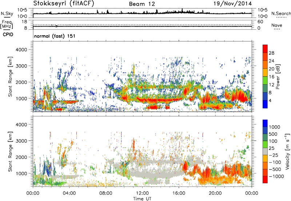Image resolution: width=291 pixels, height=201 pixels.
Task: Click the 'N.Sky' legend label
Action: 7,13
